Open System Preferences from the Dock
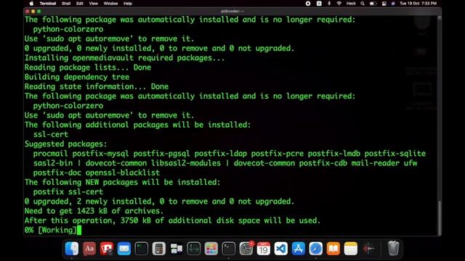The image size is (465, 261). pyautogui.click(x=246, y=249)
